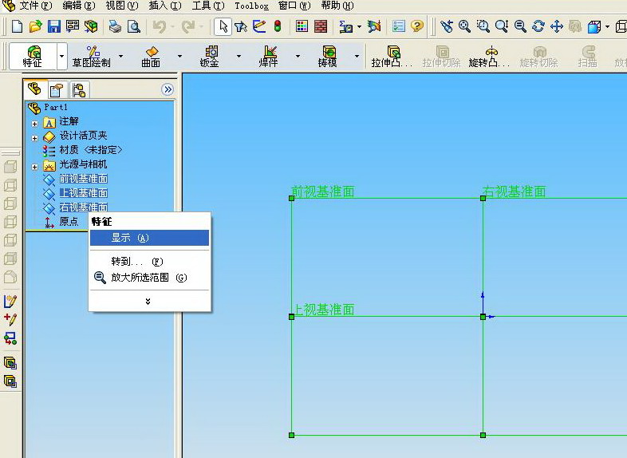
Task: Select 上视基准面 in the feature tree
Action: tap(83, 193)
